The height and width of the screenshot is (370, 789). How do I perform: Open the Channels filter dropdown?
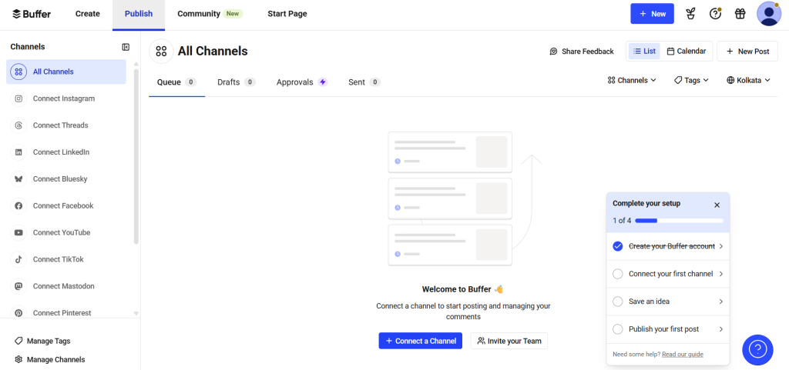632,80
